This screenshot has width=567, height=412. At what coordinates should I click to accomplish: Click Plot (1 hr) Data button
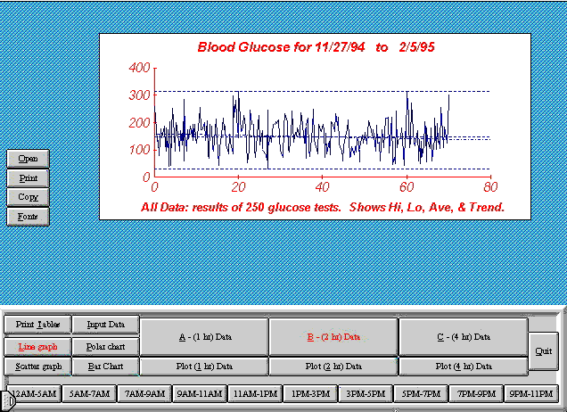pos(204,366)
